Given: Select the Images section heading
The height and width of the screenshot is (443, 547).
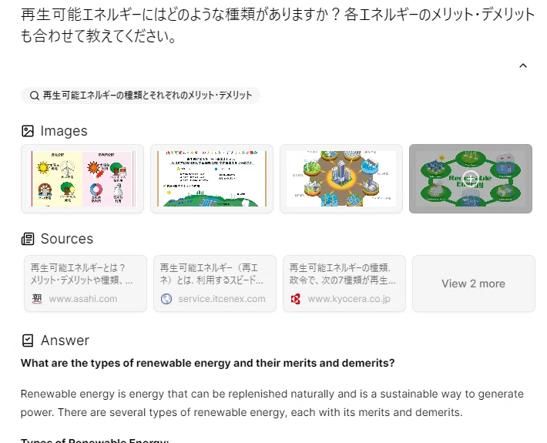Looking at the screenshot, I should (64, 131).
